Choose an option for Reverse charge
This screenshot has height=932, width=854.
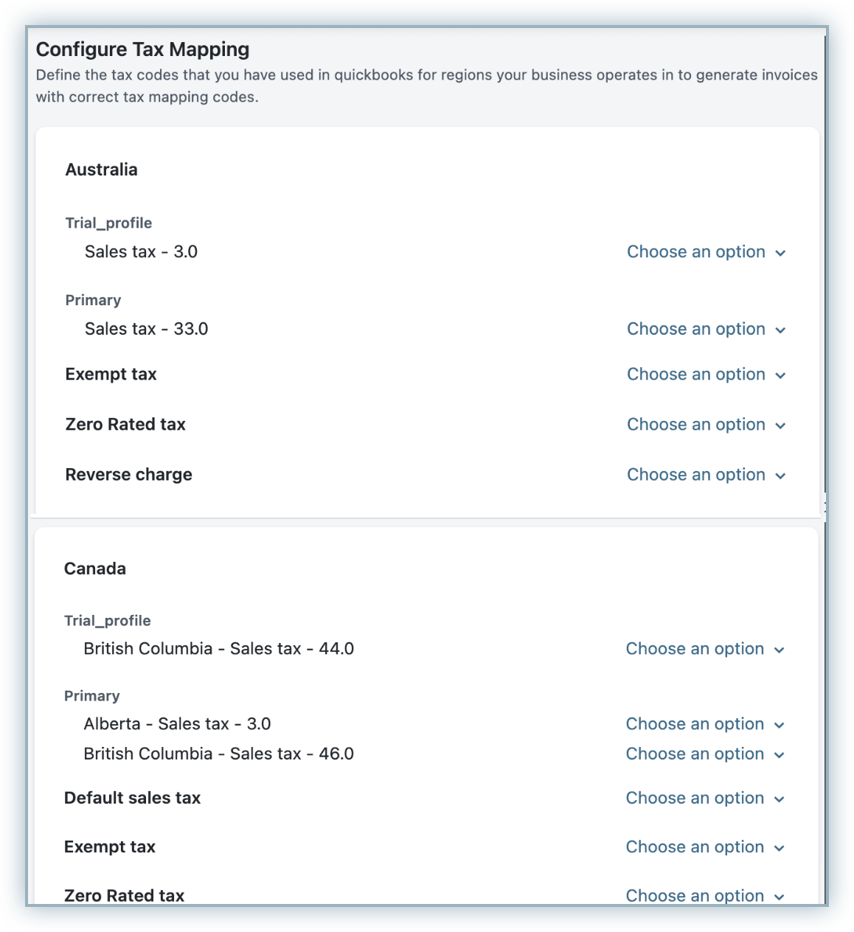click(706, 475)
